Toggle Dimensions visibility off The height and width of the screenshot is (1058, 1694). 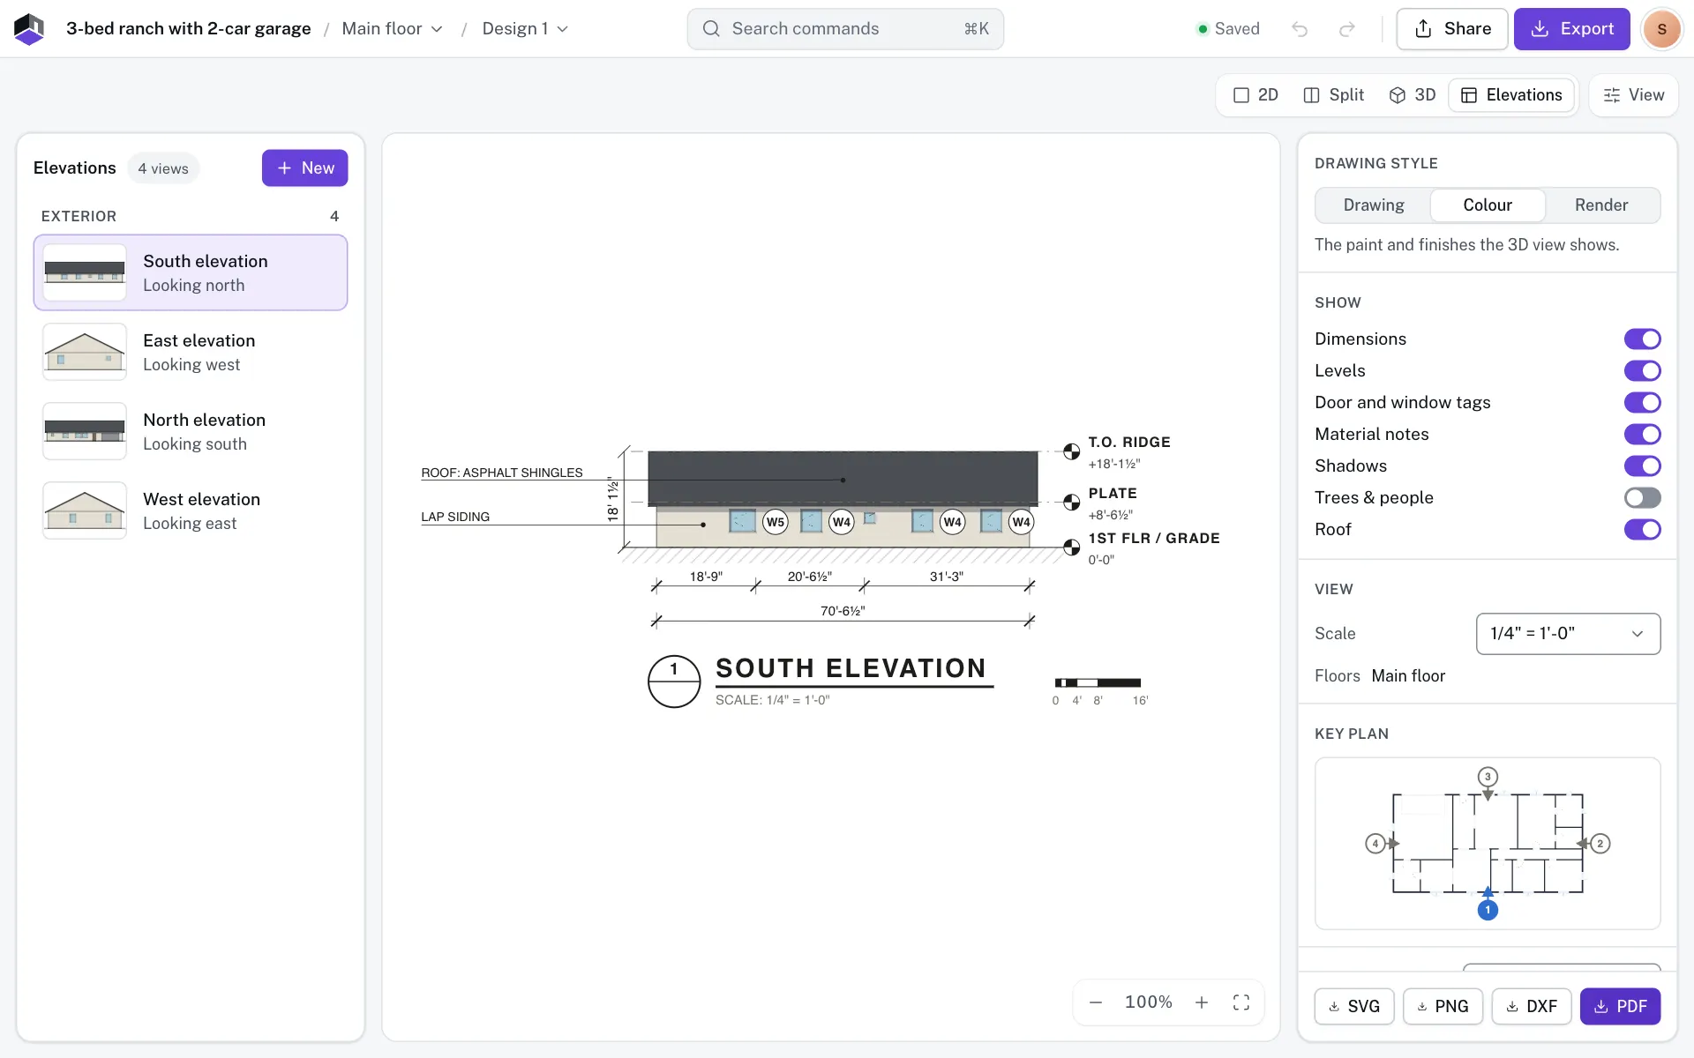(1642, 339)
